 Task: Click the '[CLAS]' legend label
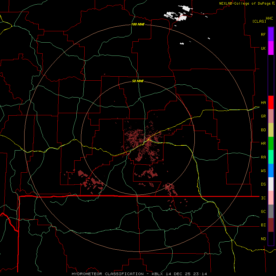(x=259, y=21)
